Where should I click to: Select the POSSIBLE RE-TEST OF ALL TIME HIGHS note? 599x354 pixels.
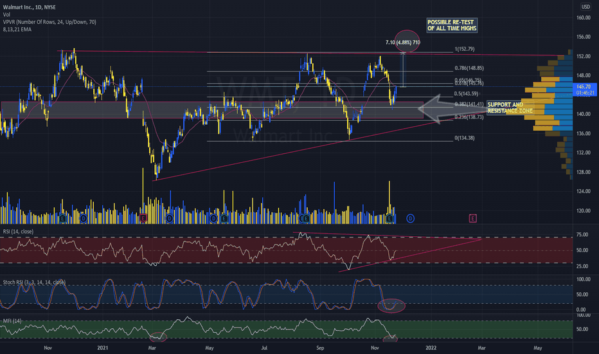[452, 25]
